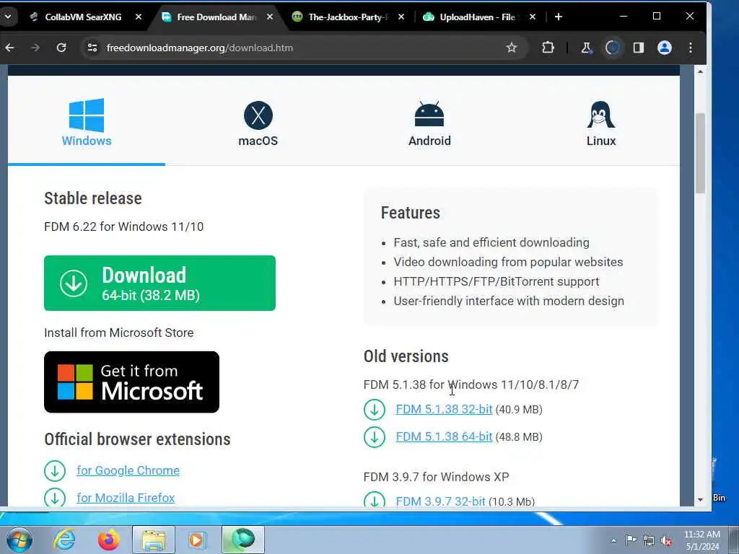Download FDM 5.1.38 64-bit link
Viewport: 739px width, 554px height.
click(x=444, y=436)
